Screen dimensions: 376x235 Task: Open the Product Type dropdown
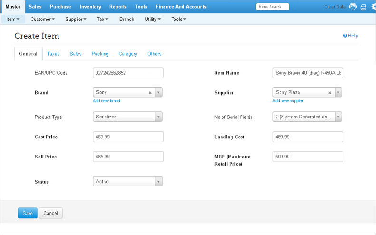pyautogui.click(x=158, y=117)
